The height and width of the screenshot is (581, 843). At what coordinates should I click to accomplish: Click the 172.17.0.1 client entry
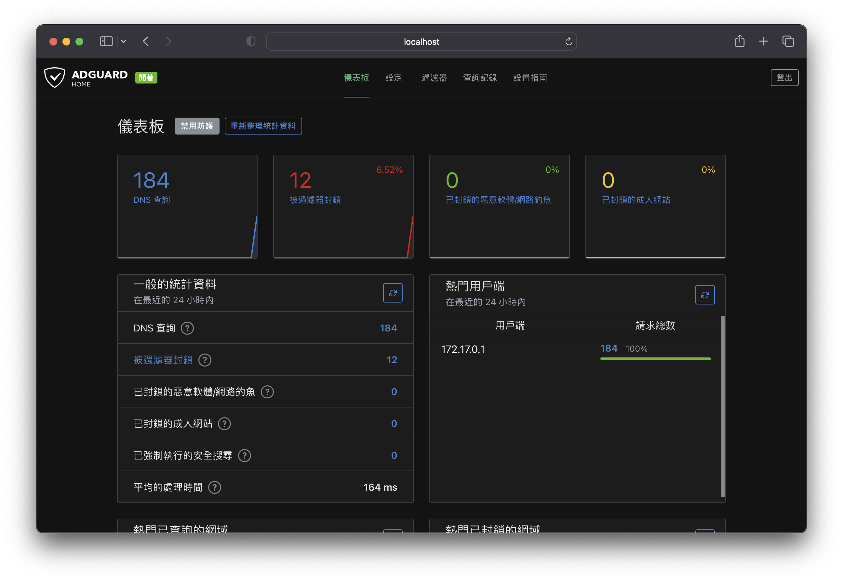[463, 349]
